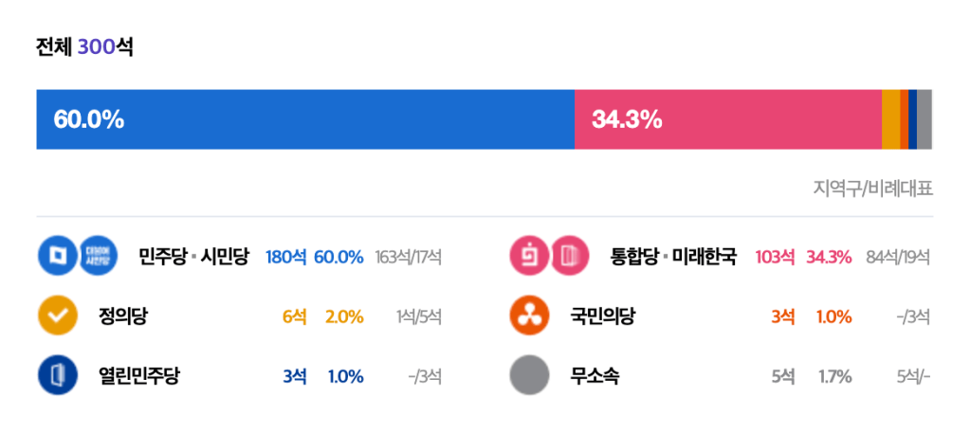Click the orange People's Party logo
The width and height of the screenshot is (970, 433).
tap(529, 316)
